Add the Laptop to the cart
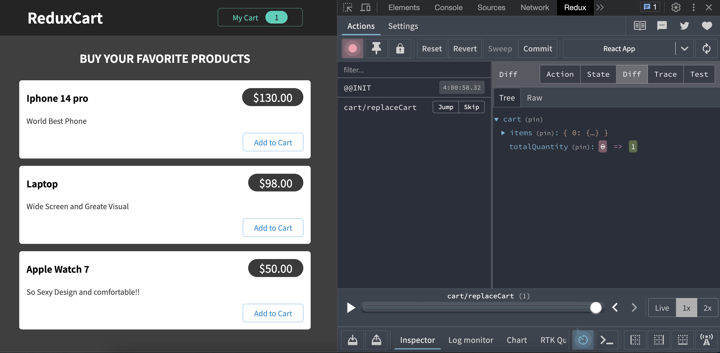Viewport: 720px width, 353px height. click(x=273, y=228)
